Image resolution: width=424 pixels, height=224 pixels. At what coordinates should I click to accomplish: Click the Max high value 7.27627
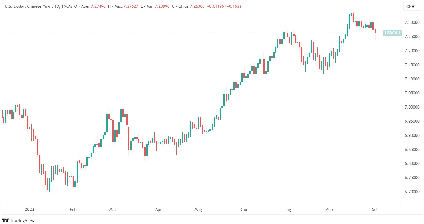click(131, 6)
